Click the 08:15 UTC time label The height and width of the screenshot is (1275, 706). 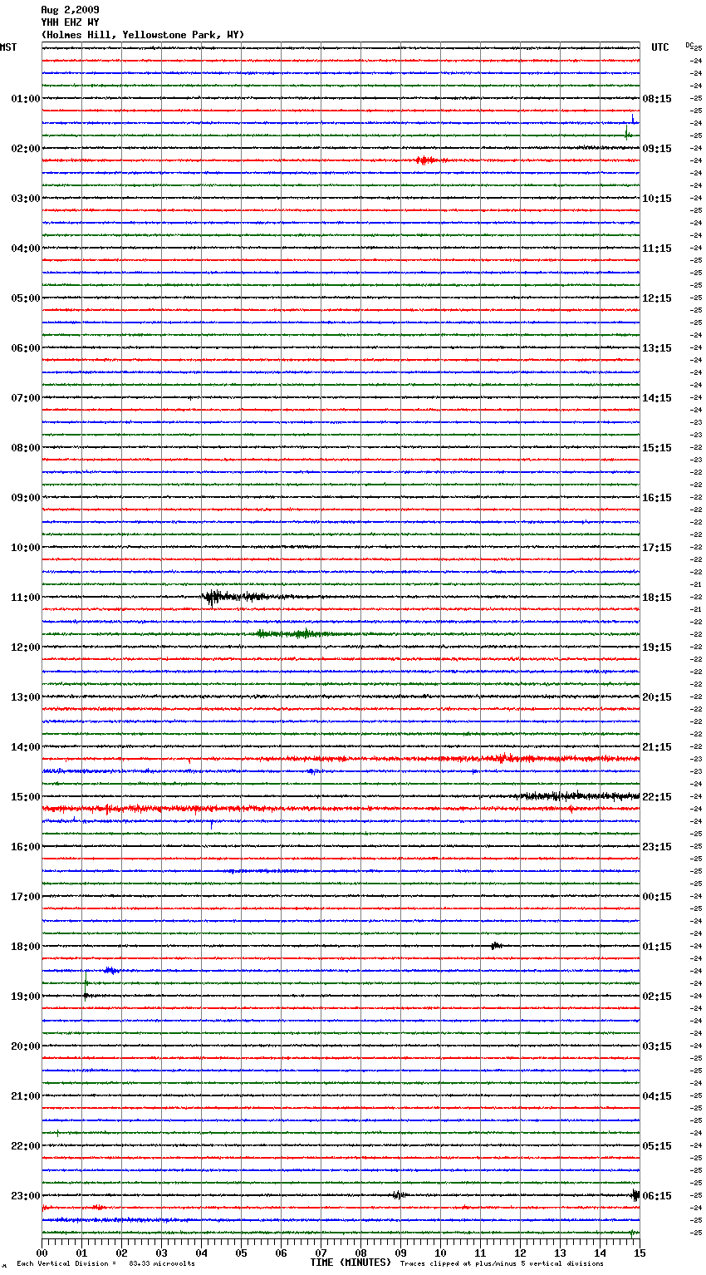(x=657, y=99)
